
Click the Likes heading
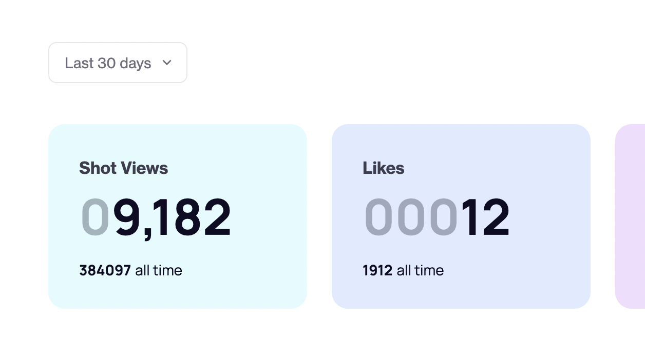pyautogui.click(x=384, y=168)
